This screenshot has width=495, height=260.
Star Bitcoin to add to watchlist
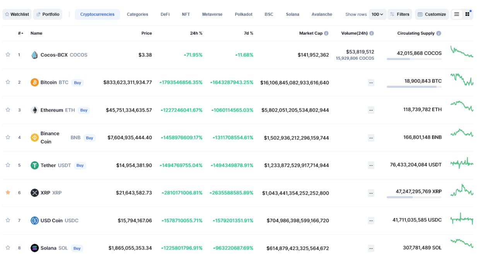[8, 82]
